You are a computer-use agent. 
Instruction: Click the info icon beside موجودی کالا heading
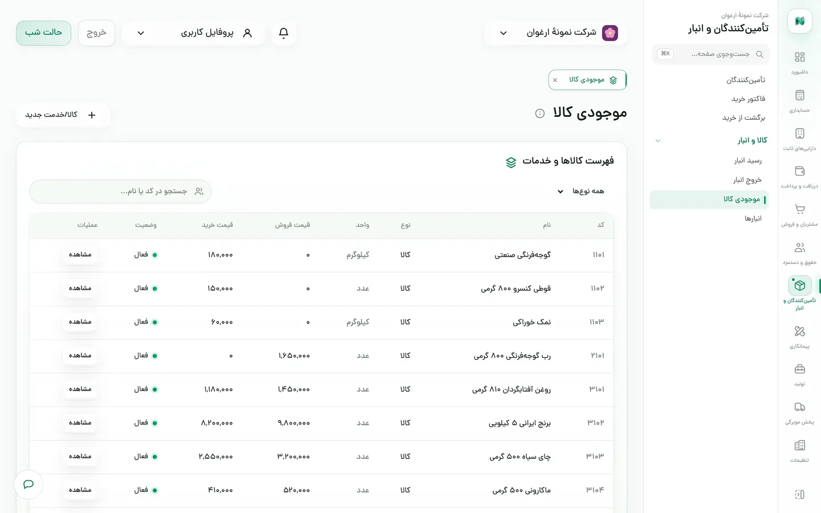(540, 113)
